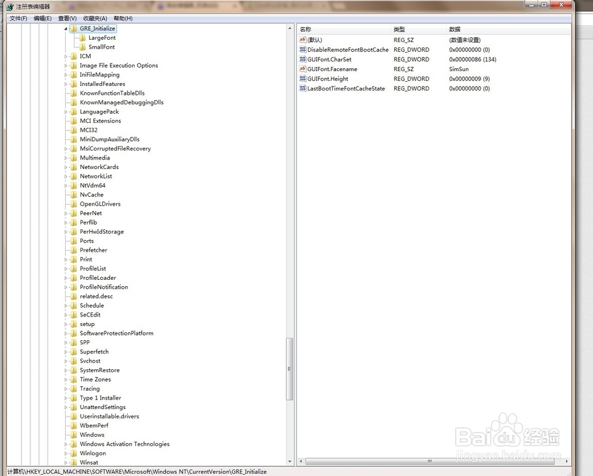Click the SimSun data value
593x476 pixels.
click(x=459, y=69)
